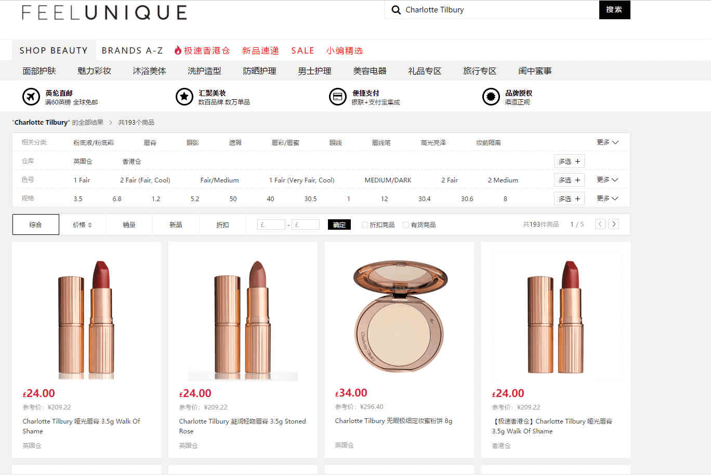Open the 面部护肤 category menu

pyautogui.click(x=39, y=71)
